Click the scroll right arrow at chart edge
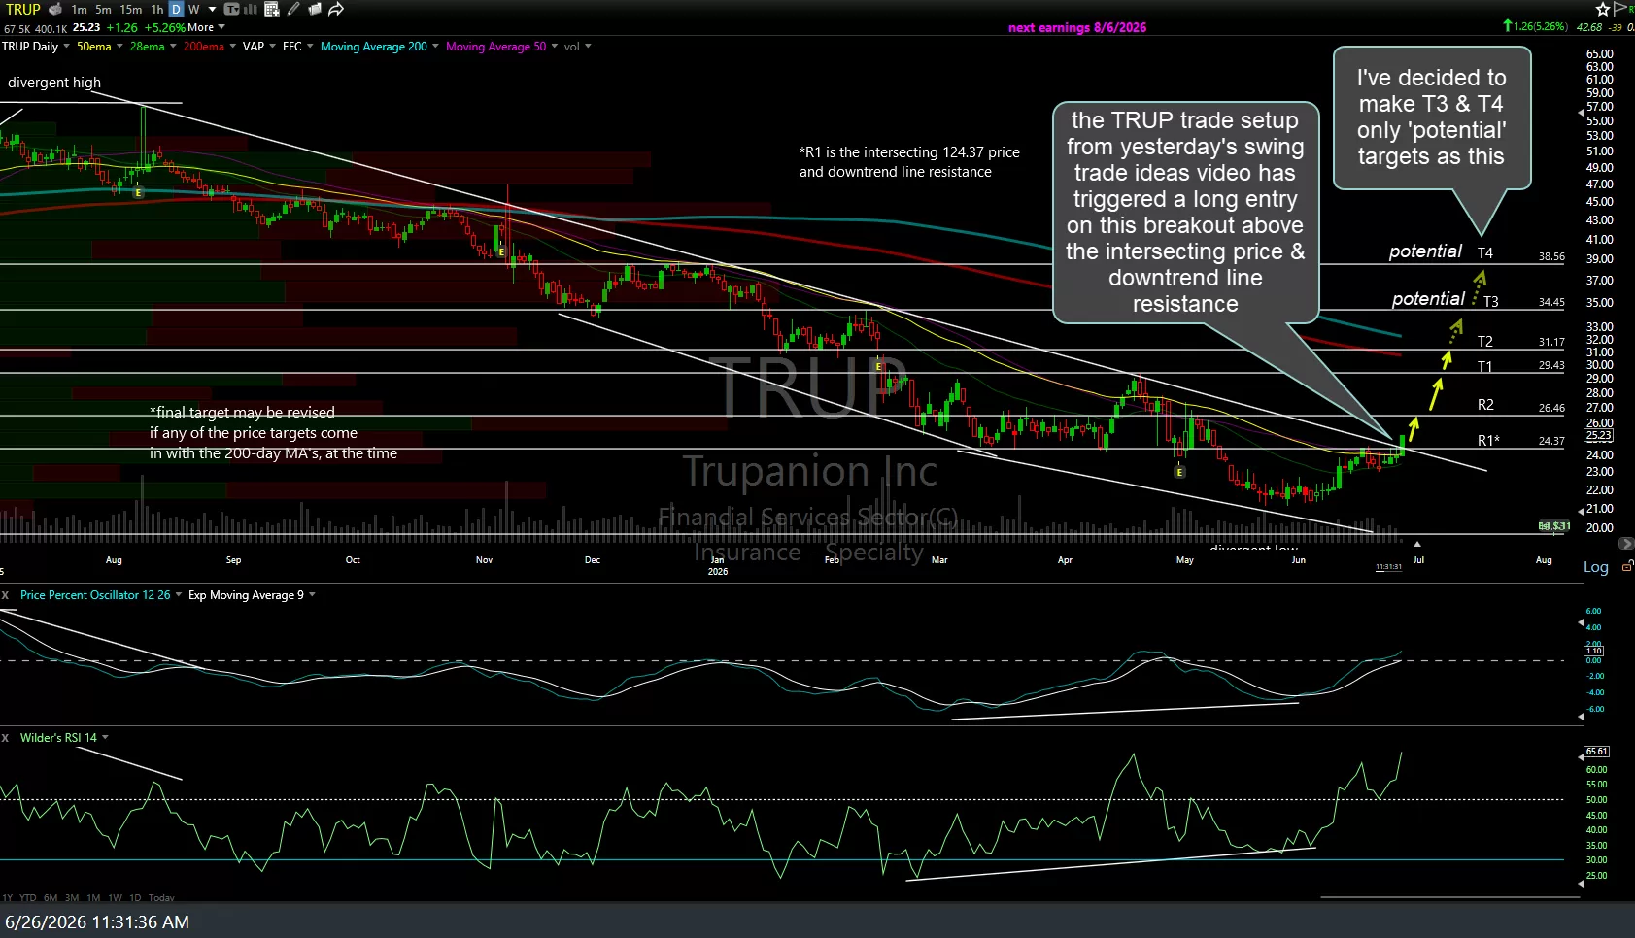Image resolution: width=1635 pixels, height=938 pixels. [1627, 543]
